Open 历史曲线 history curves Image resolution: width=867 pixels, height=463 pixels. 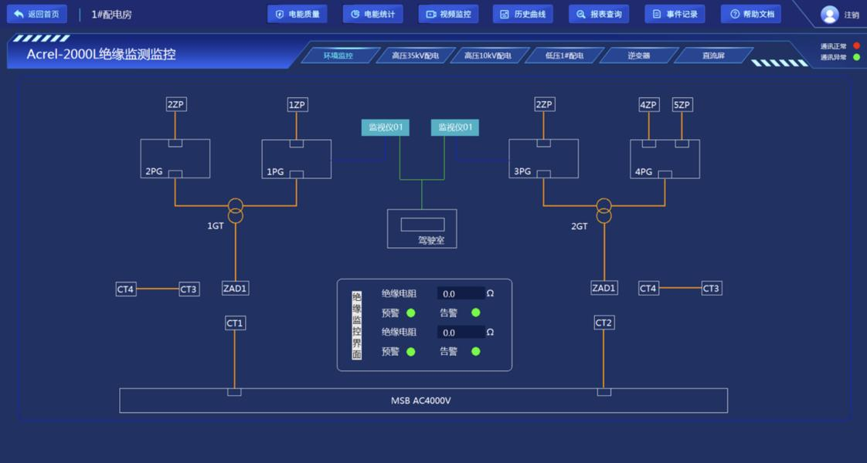[x=523, y=14]
